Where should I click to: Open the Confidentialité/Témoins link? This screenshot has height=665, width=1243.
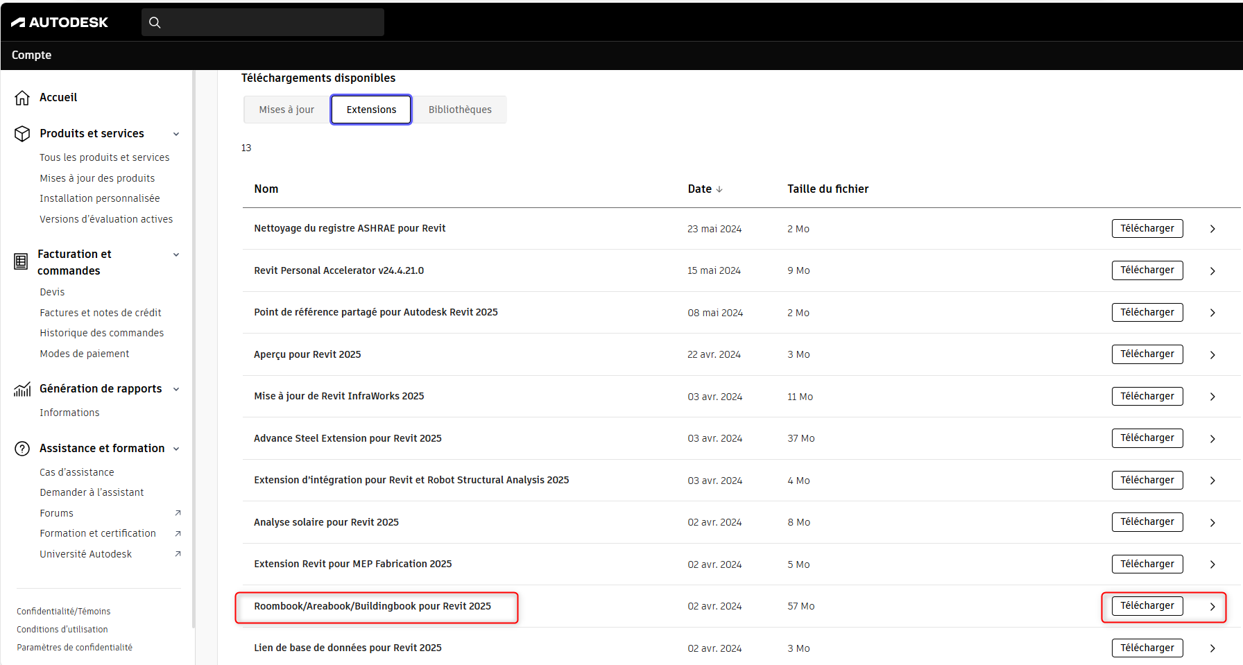pyautogui.click(x=64, y=612)
